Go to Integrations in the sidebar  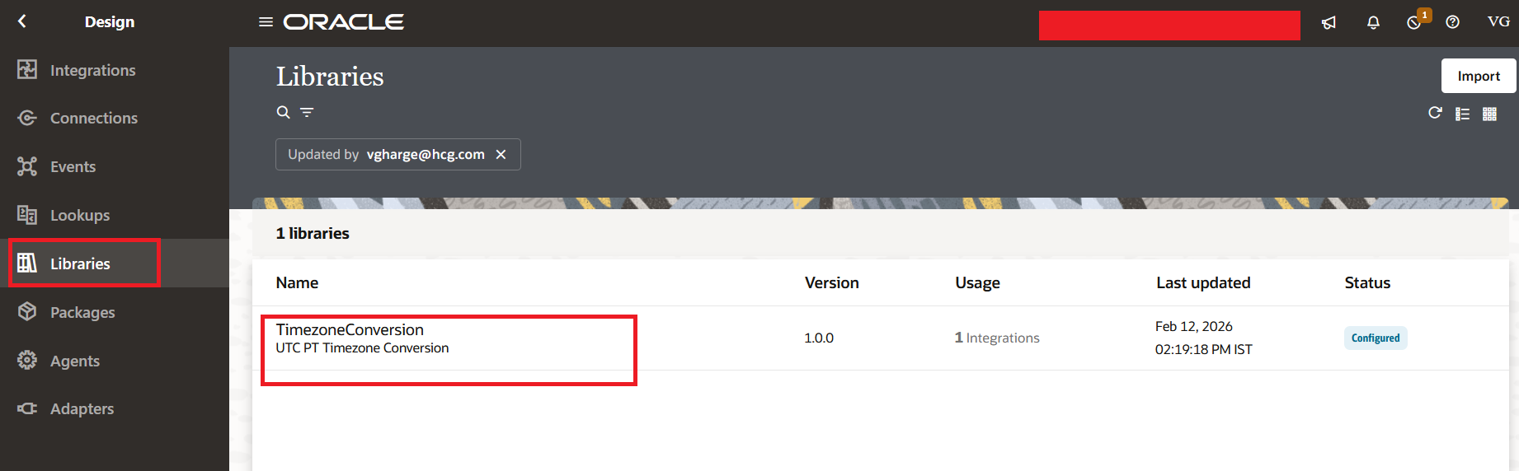click(92, 70)
